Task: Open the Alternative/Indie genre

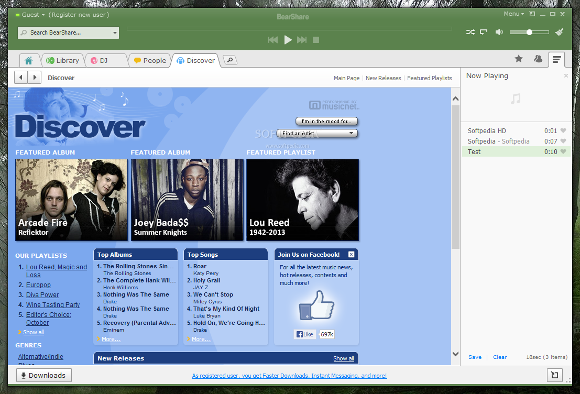Action: pos(41,357)
